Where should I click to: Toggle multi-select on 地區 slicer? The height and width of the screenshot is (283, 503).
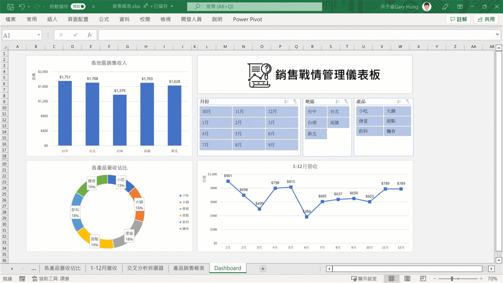pyautogui.click(x=337, y=102)
